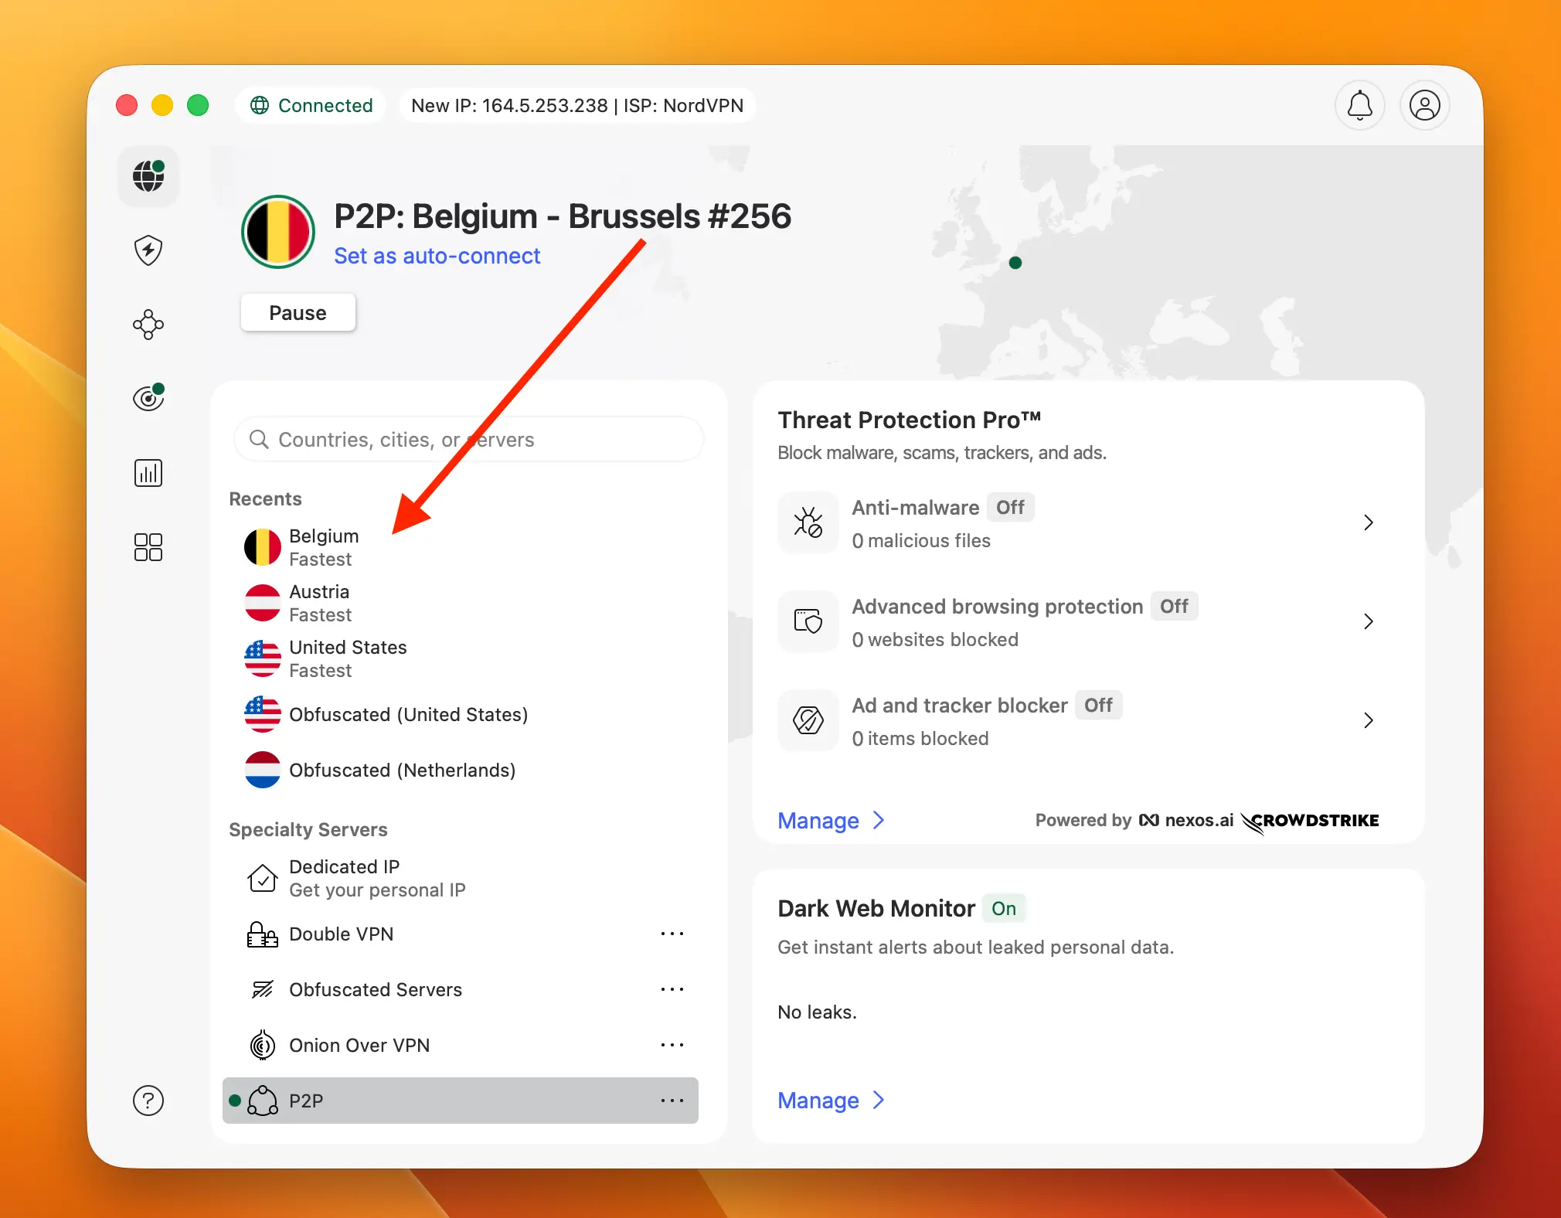Image resolution: width=1561 pixels, height=1218 pixels.
Task: Click the countries and servers search field
Action: pos(468,439)
